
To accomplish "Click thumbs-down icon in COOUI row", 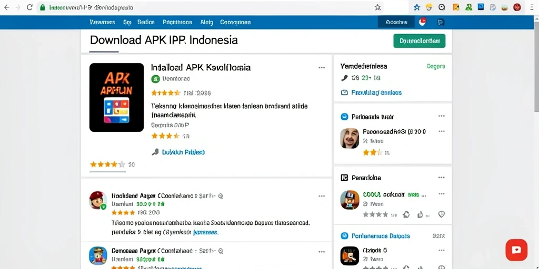I will (x=421, y=215).
